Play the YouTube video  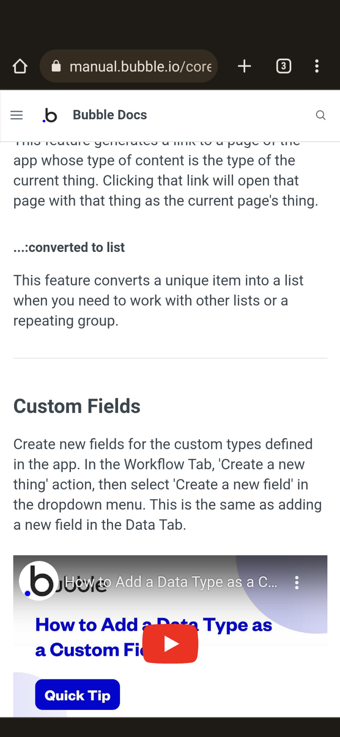point(170,644)
